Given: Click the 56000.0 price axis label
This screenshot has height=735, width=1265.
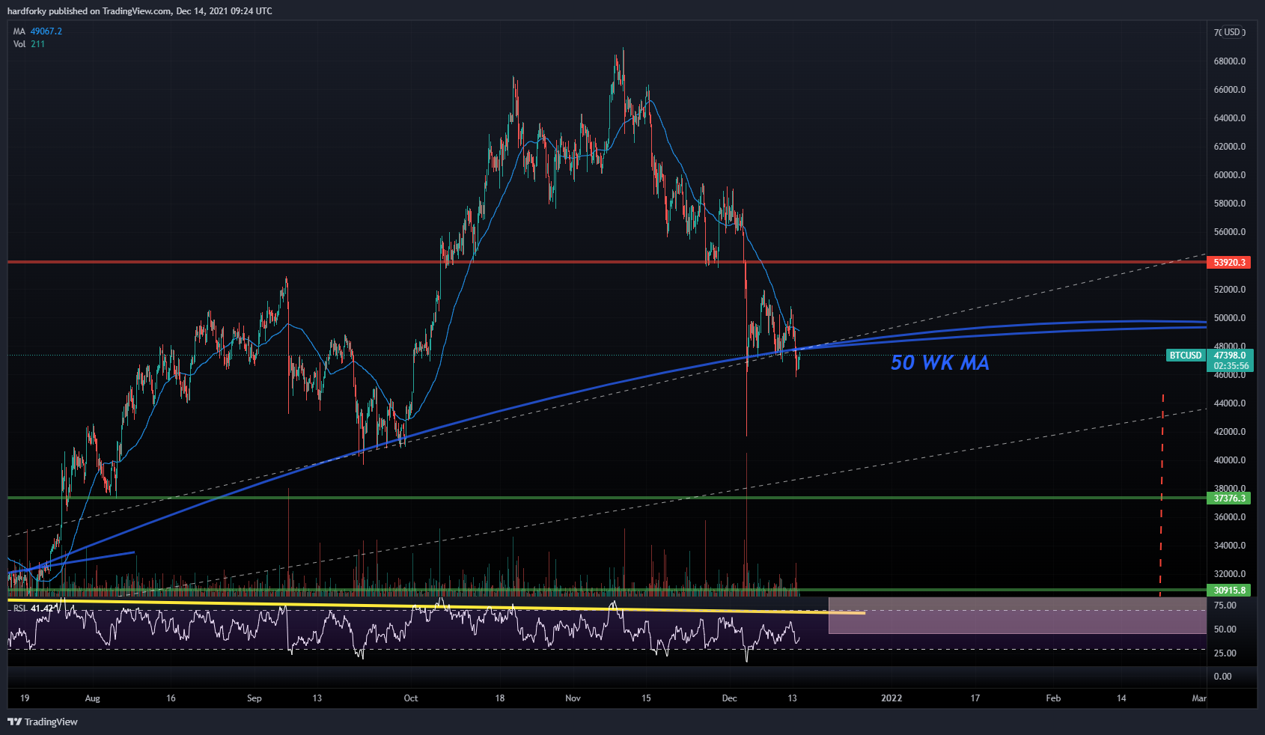Looking at the screenshot, I should (x=1230, y=232).
